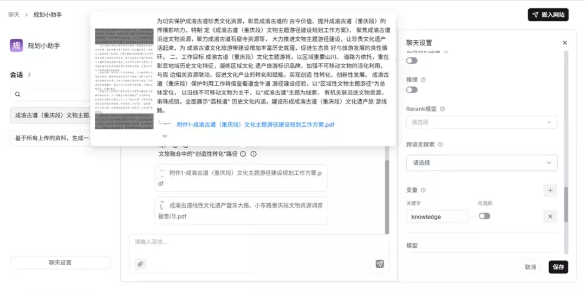Enable the 推理 toggle switch

(x=412, y=90)
